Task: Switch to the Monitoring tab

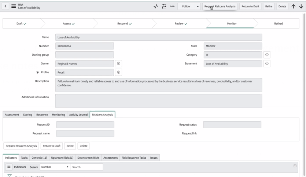Action: point(59,115)
